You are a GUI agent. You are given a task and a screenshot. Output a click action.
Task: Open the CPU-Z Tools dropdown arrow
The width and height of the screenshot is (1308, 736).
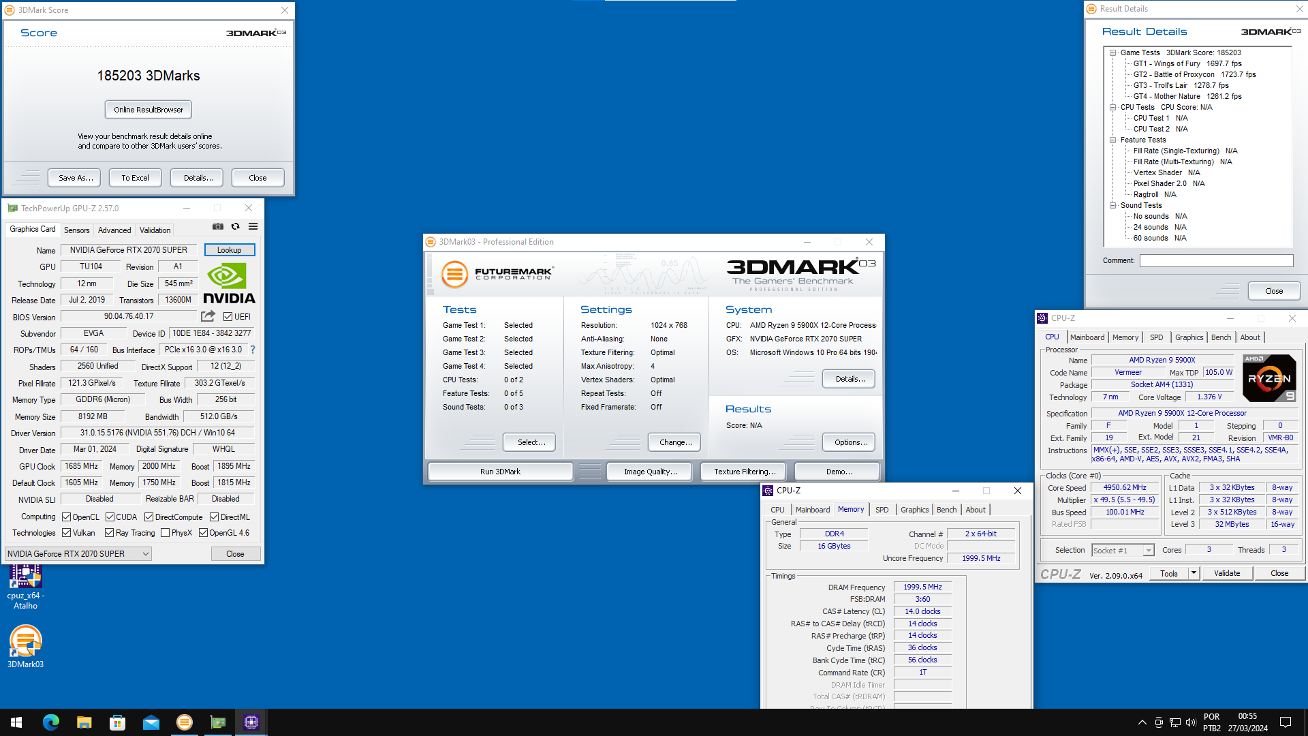pyautogui.click(x=1194, y=573)
